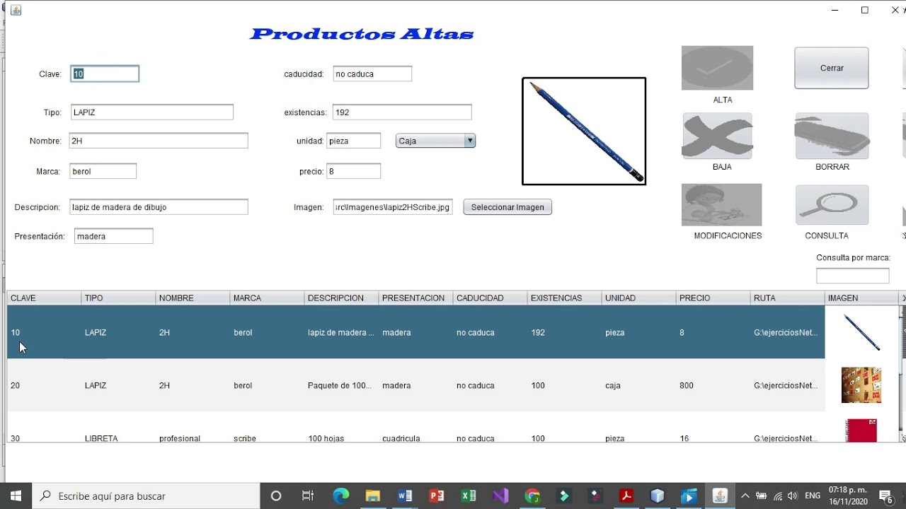Click the PRESENTACION column header
Viewport: 906px width, 509px height.
pyautogui.click(x=415, y=298)
